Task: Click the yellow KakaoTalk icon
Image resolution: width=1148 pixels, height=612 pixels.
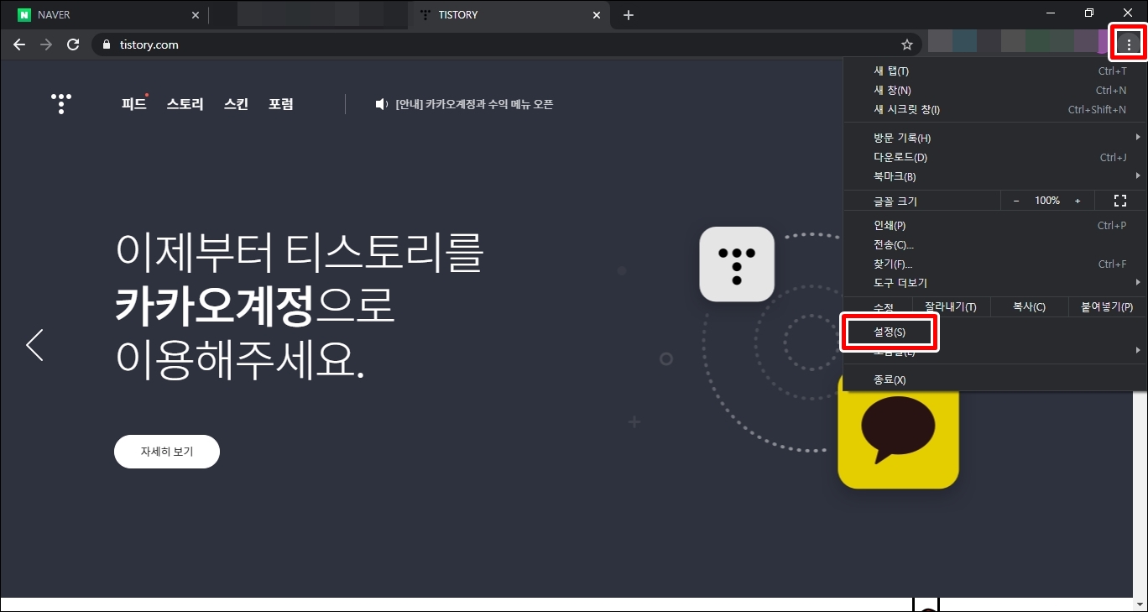Action: tap(898, 430)
